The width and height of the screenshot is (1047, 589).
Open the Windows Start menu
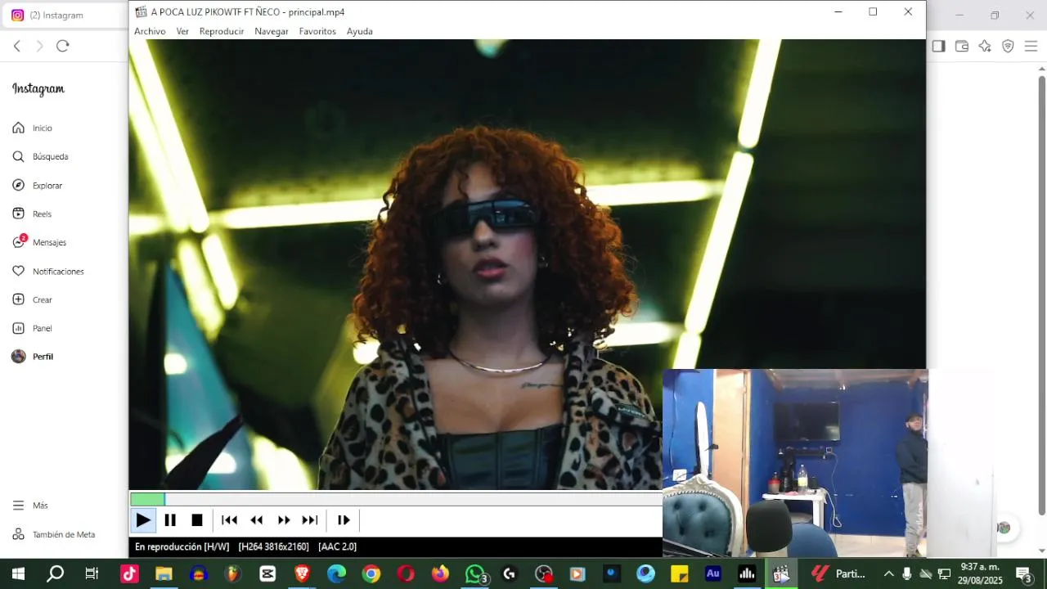pyautogui.click(x=18, y=574)
